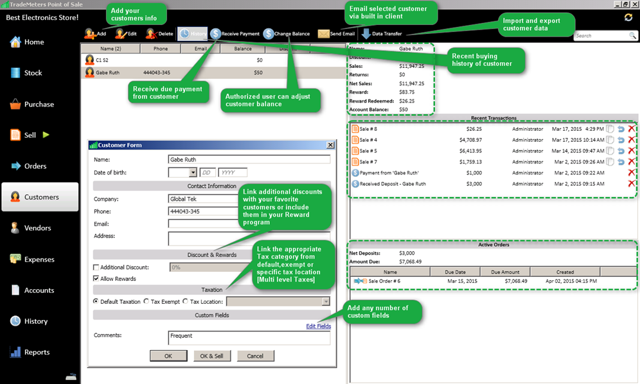Delete the Sale # 8 transaction
640x384 pixels.
click(631, 129)
